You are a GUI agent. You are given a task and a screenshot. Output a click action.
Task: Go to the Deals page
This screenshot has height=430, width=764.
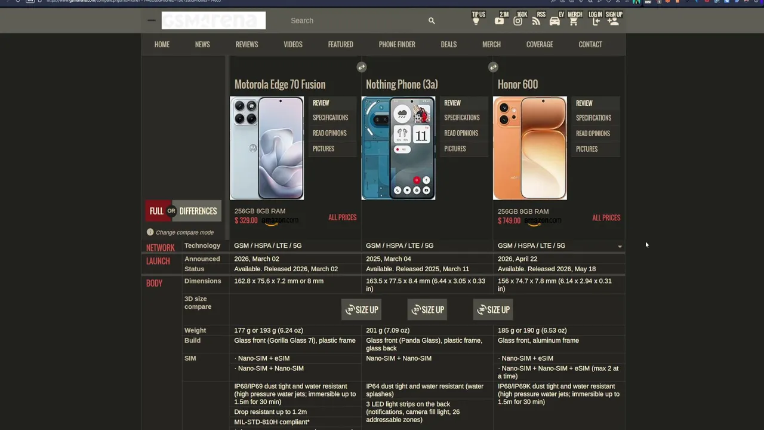pyautogui.click(x=449, y=44)
